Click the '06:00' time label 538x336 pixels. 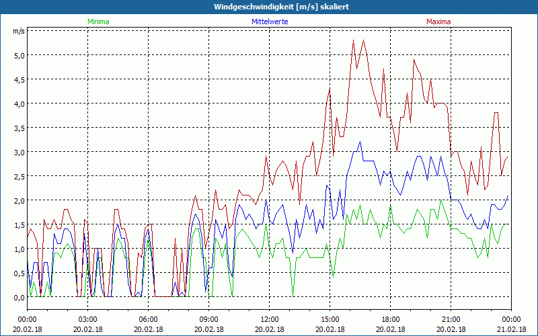[148, 320]
